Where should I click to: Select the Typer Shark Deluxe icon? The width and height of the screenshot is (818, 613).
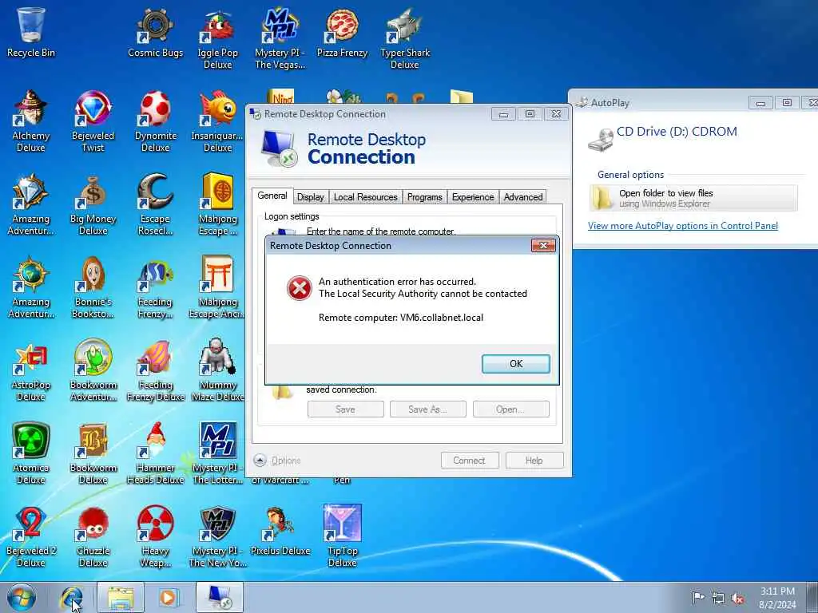pyautogui.click(x=405, y=39)
